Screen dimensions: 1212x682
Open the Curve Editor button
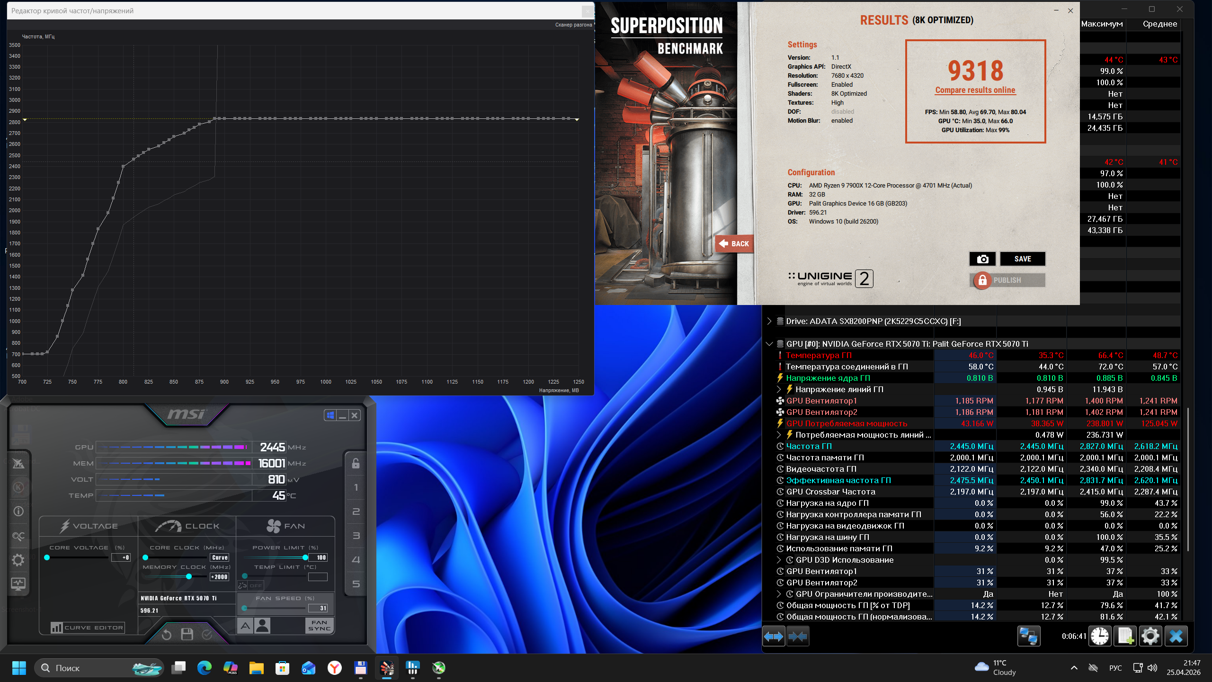pyautogui.click(x=88, y=628)
